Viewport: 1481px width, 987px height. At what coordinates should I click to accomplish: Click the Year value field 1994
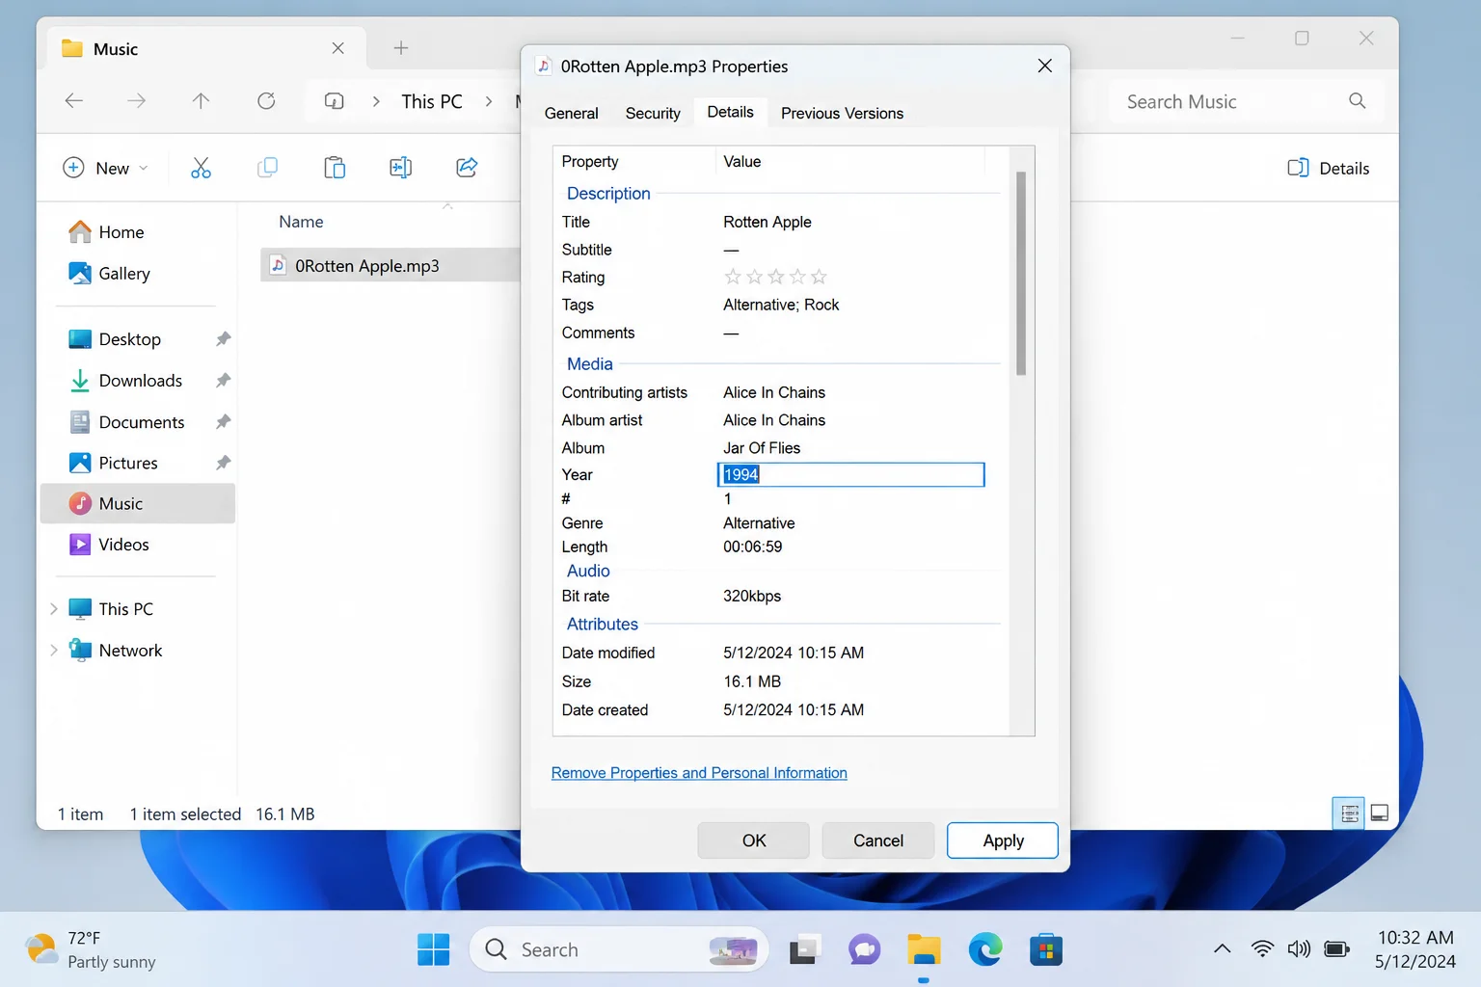tap(851, 474)
